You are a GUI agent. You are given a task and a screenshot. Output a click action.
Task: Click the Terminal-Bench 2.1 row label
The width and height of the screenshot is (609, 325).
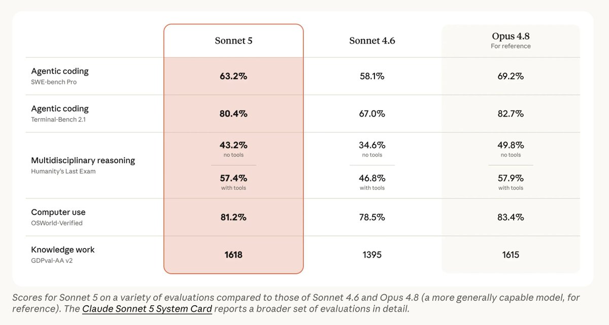point(60,113)
